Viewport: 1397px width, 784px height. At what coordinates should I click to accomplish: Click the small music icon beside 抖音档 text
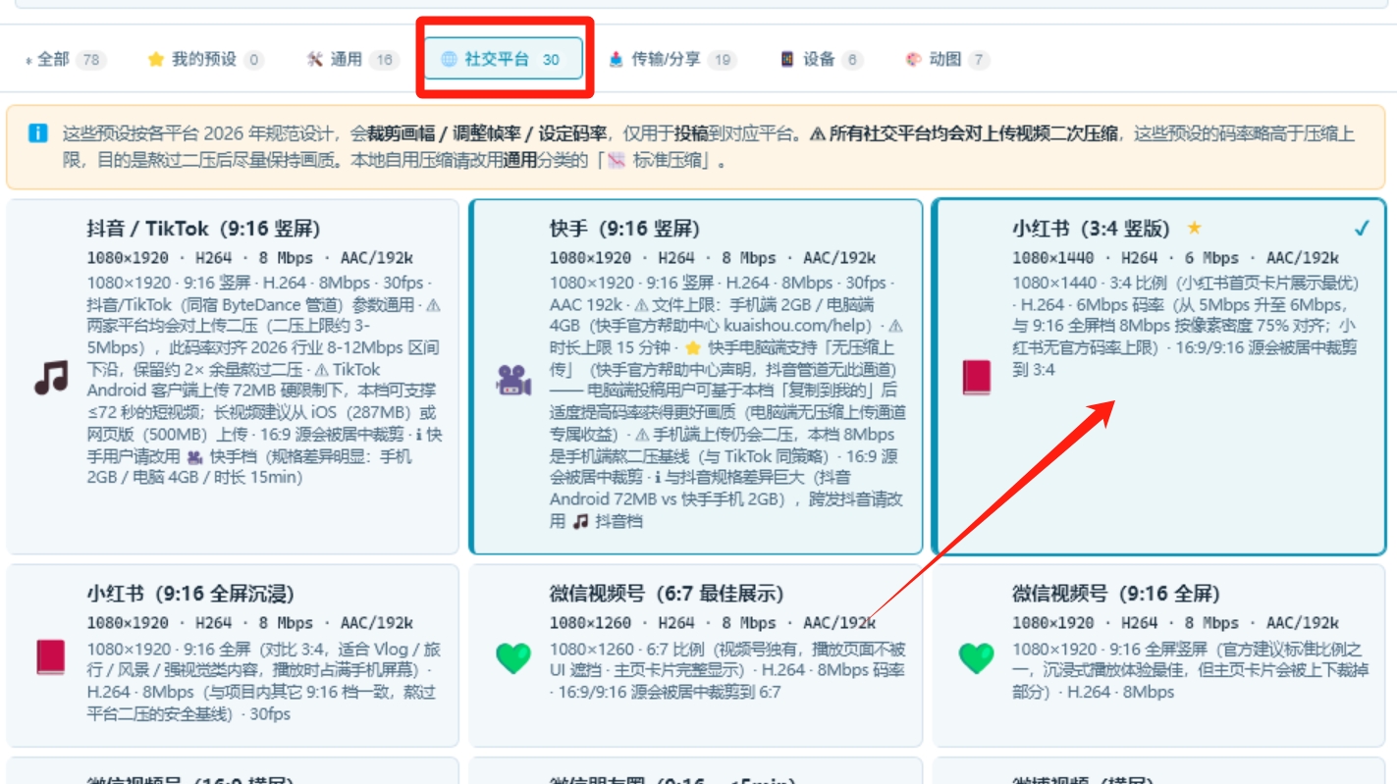point(581,521)
